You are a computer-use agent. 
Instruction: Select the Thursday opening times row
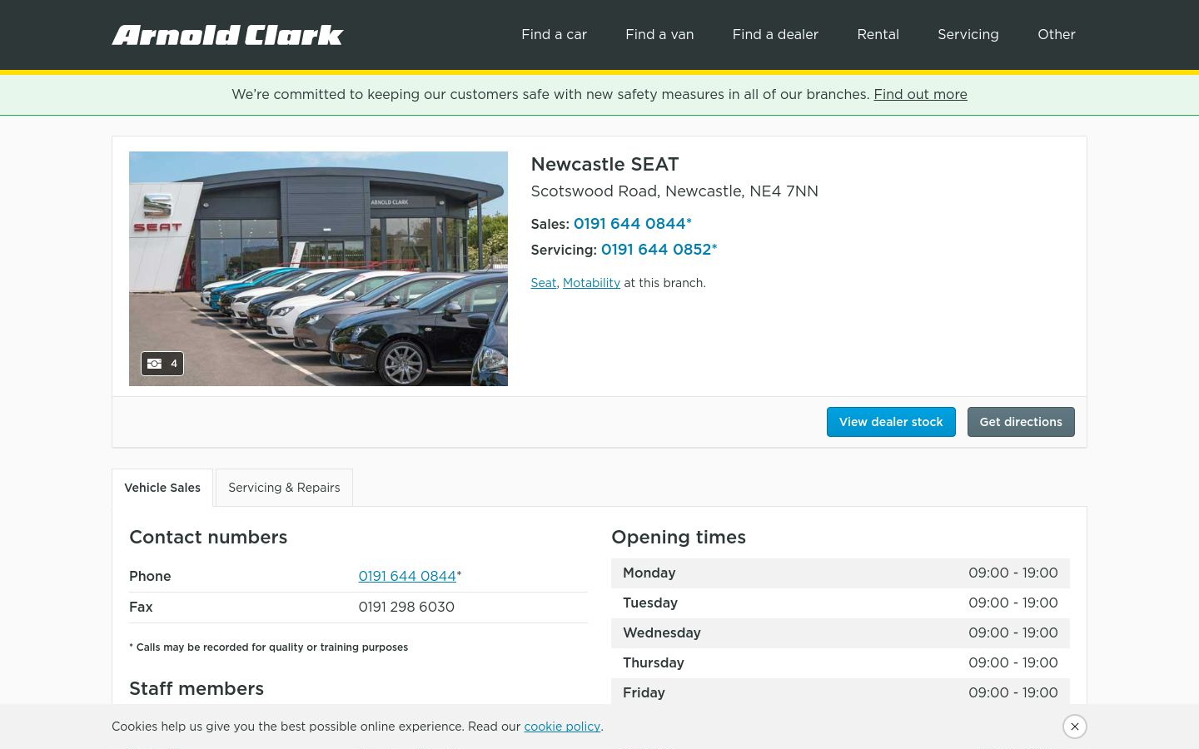(x=840, y=662)
